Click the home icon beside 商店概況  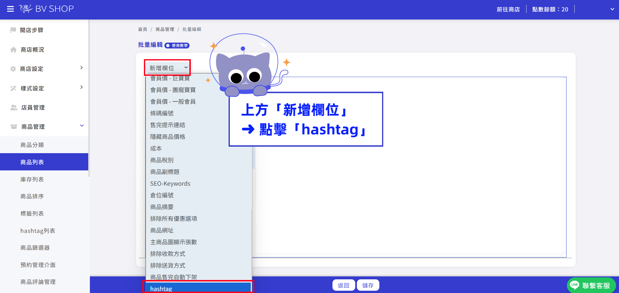coord(13,50)
